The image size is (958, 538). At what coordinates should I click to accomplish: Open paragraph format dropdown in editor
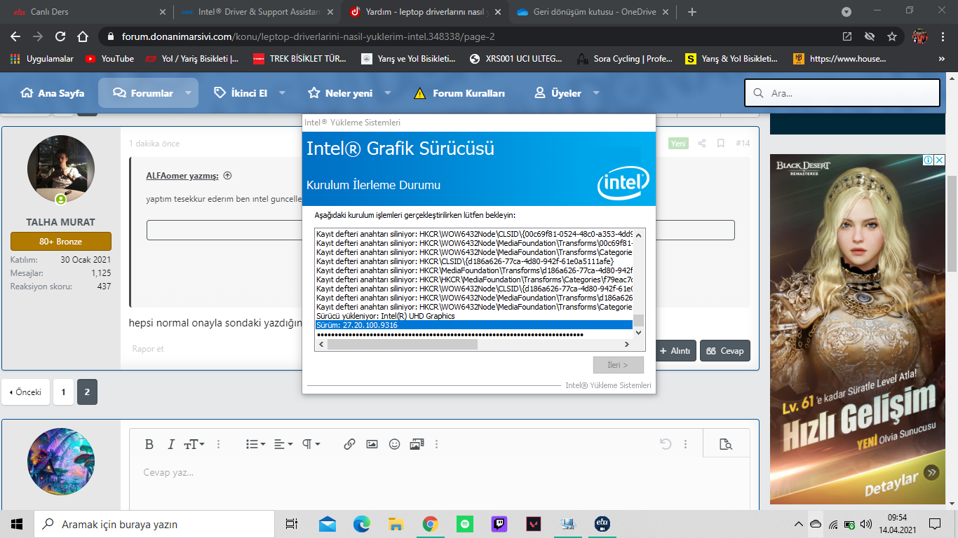pyautogui.click(x=311, y=444)
